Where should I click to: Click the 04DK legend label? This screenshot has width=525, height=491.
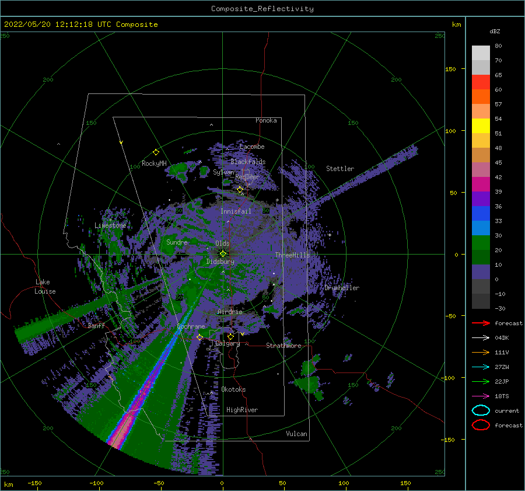(x=502, y=338)
